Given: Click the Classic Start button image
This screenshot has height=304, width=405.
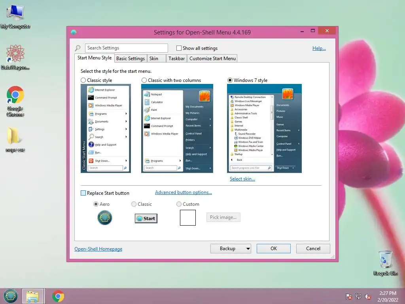Looking at the screenshot, I should pos(146,218).
